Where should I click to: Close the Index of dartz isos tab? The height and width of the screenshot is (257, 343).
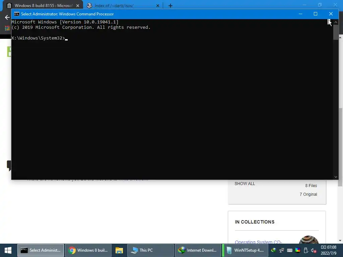pos(158,6)
